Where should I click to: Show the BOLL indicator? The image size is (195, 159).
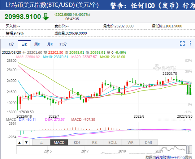(x=112, y=143)
